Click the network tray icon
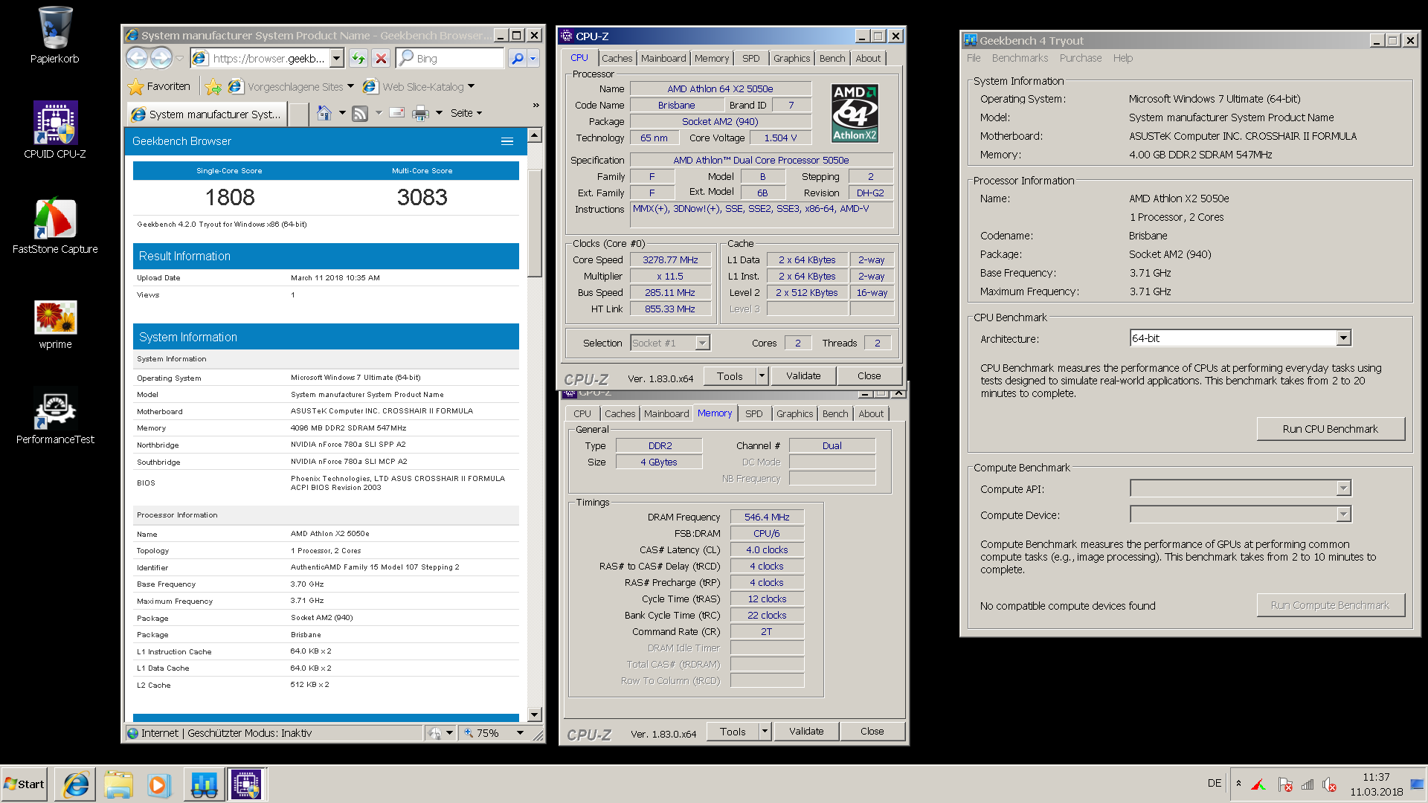Image resolution: width=1428 pixels, height=803 pixels. [x=1308, y=784]
